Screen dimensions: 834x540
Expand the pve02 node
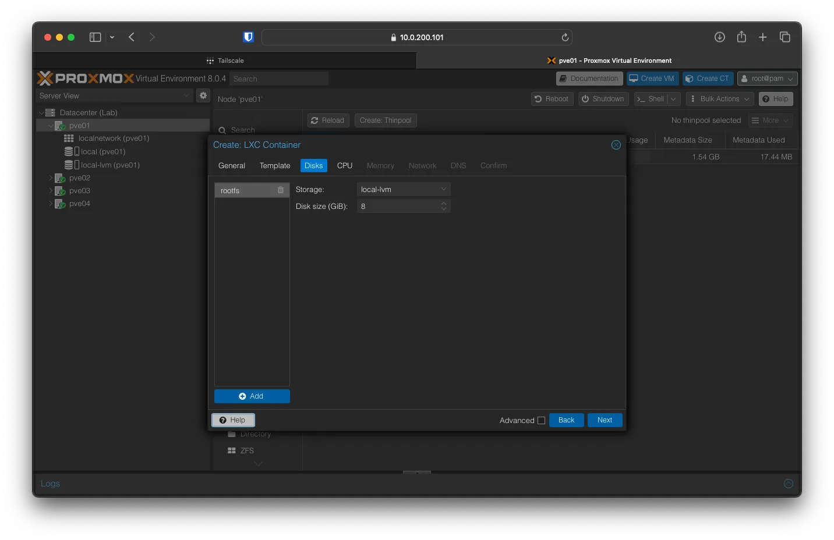pos(50,178)
